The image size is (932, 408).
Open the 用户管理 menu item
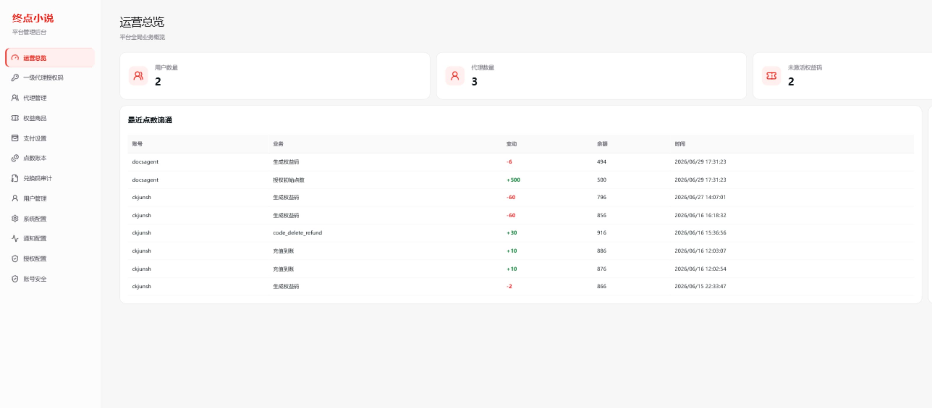click(x=50, y=198)
